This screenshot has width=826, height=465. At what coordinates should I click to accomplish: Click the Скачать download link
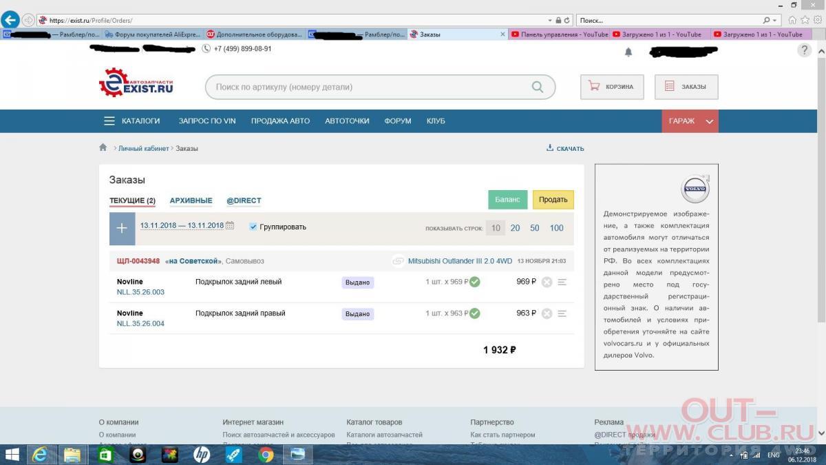(x=565, y=148)
